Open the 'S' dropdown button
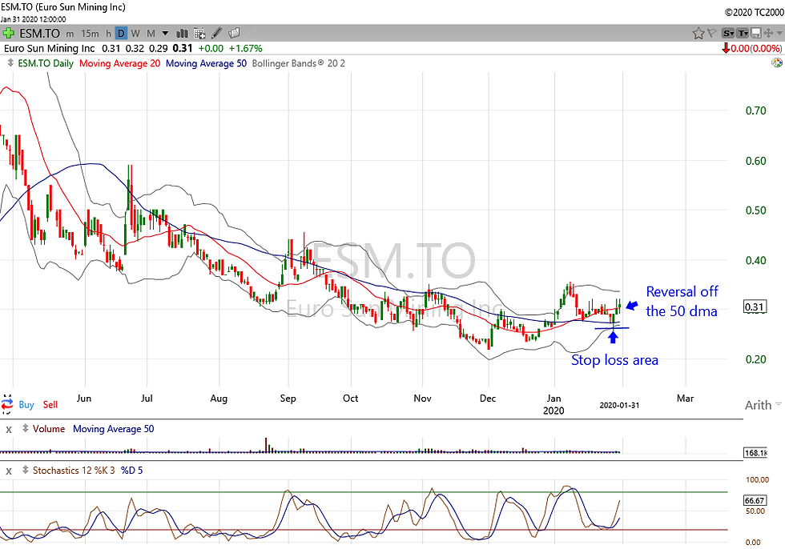The width and height of the screenshot is (785, 549). tap(728, 34)
